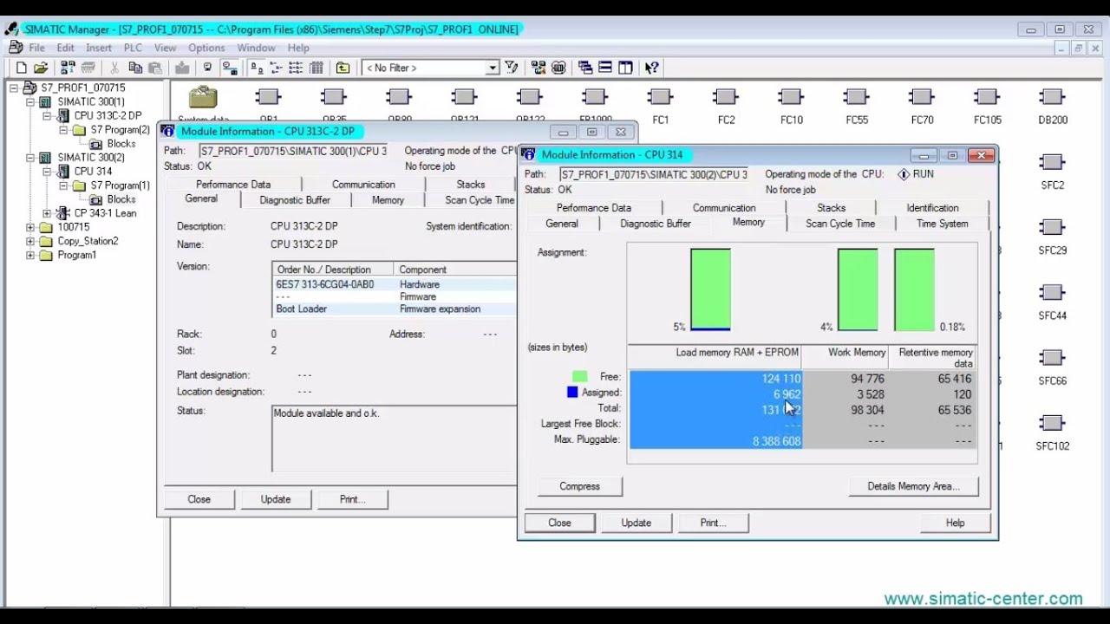Click Details Memory Area button
Viewport: 1110px width, 624px height.
pyautogui.click(x=913, y=486)
